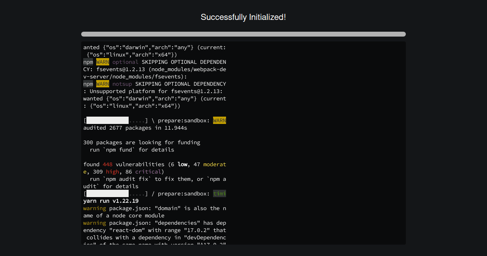Click the Successfully Initialized heading
487x256 pixels.
coord(243,17)
